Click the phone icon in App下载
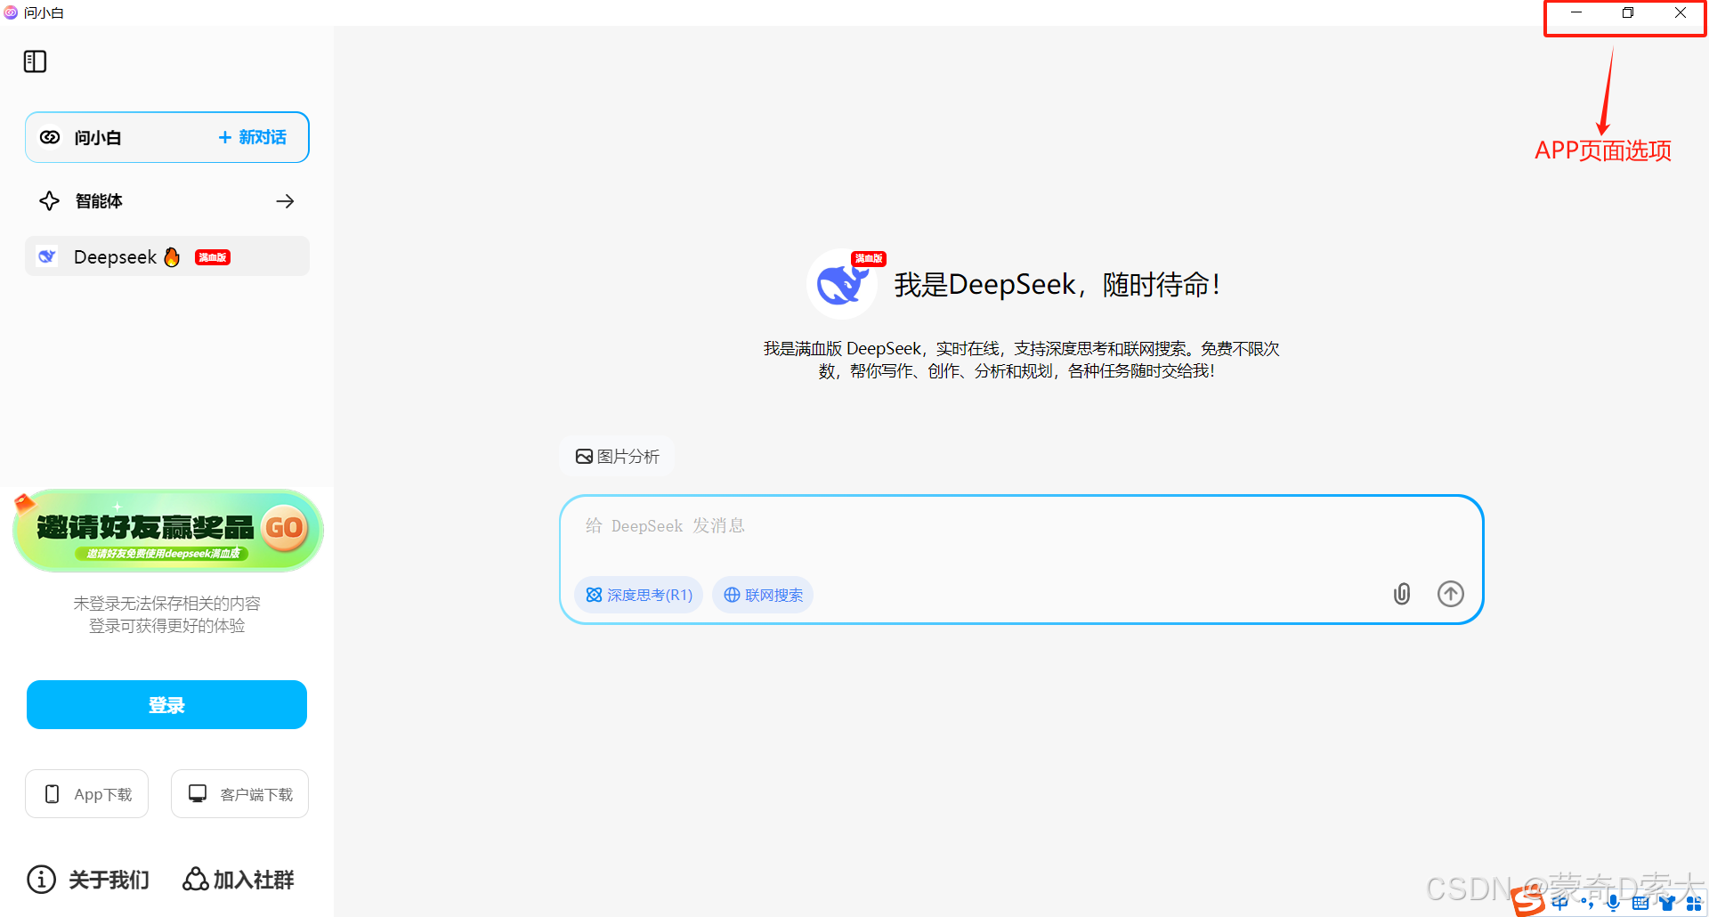1709x917 pixels. (x=53, y=794)
